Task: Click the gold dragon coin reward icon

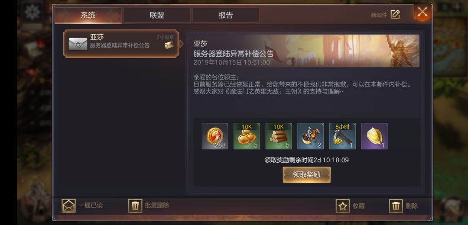Action: click(x=215, y=136)
